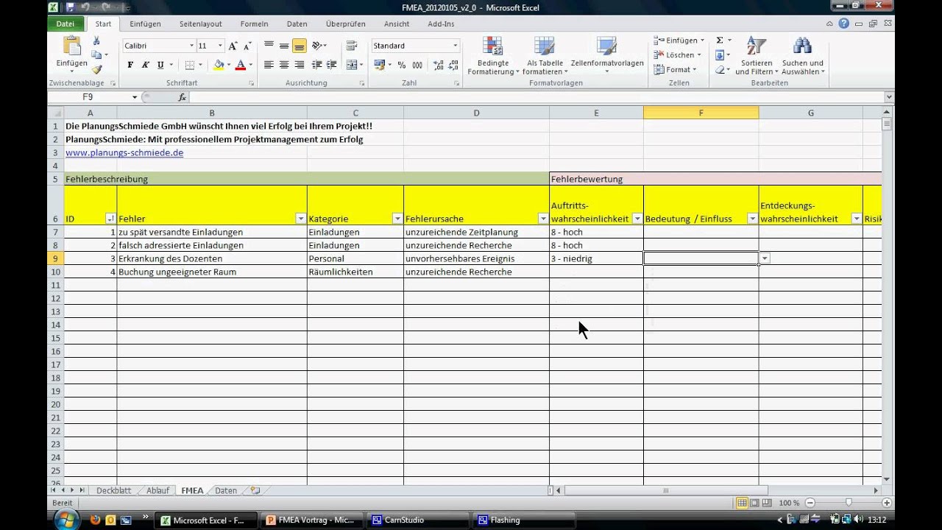Open the www.planungs-schmiede.de link
This screenshot has width=942, height=530.
(x=124, y=153)
